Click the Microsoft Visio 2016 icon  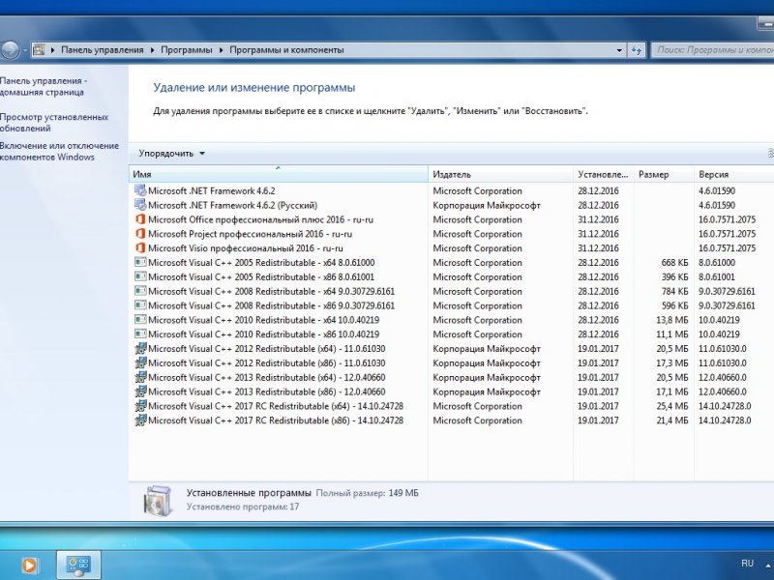140,248
